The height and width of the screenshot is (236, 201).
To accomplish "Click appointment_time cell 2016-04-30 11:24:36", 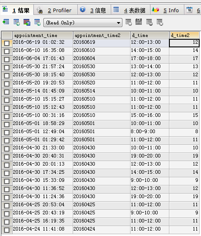I will (x=42, y=198).
